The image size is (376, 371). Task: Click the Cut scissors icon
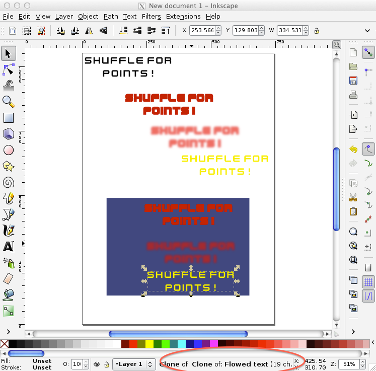(353, 197)
